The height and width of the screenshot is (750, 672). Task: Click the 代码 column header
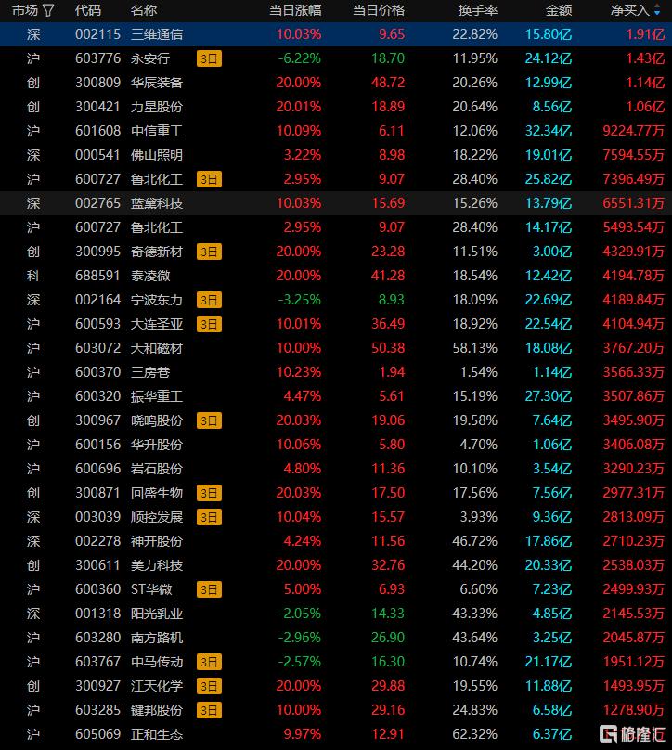pyautogui.click(x=88, y=10)
